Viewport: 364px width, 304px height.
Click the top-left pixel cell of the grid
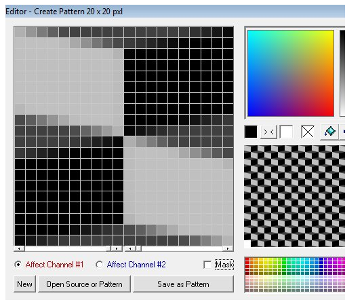(20, 33)
